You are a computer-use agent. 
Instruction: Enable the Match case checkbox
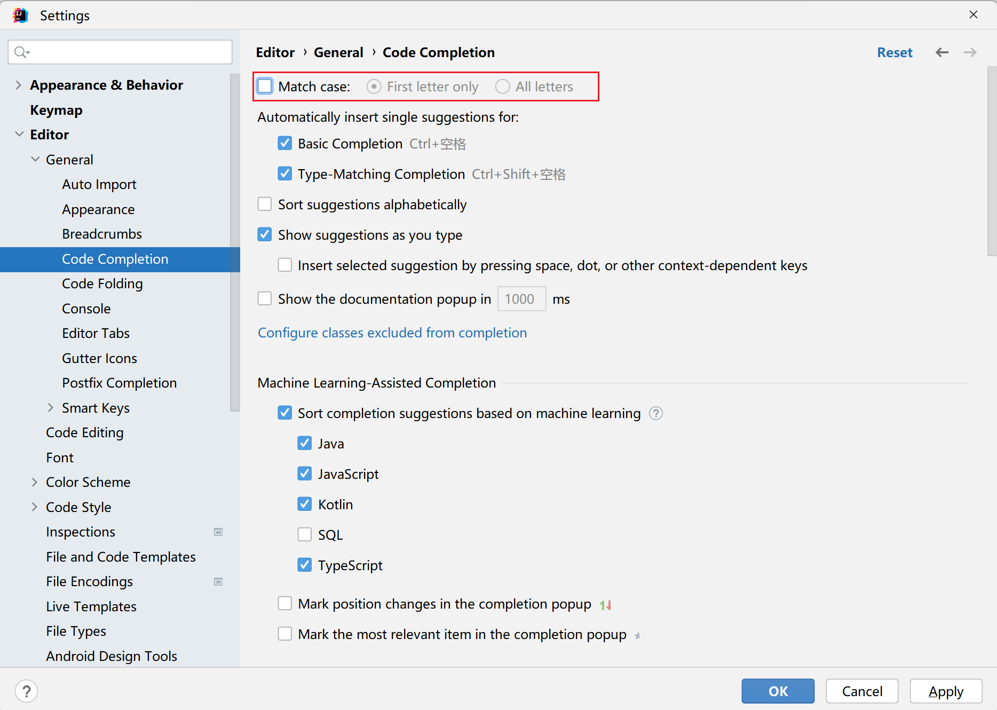(x=265, y=86)
